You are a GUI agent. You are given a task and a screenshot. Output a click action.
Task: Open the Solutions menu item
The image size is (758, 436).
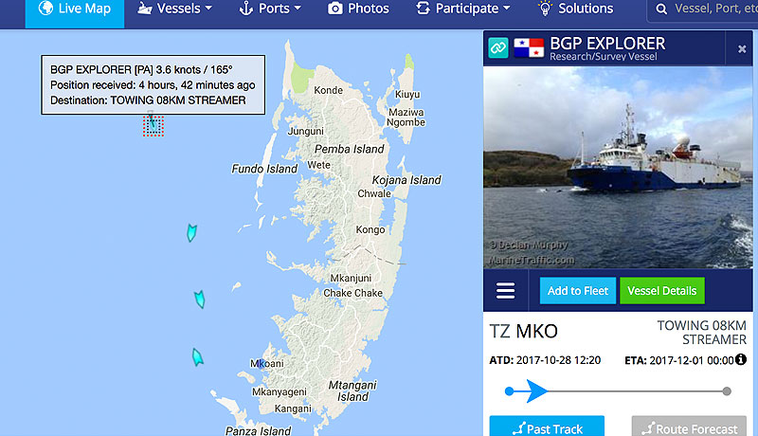[x=576, y=9]
